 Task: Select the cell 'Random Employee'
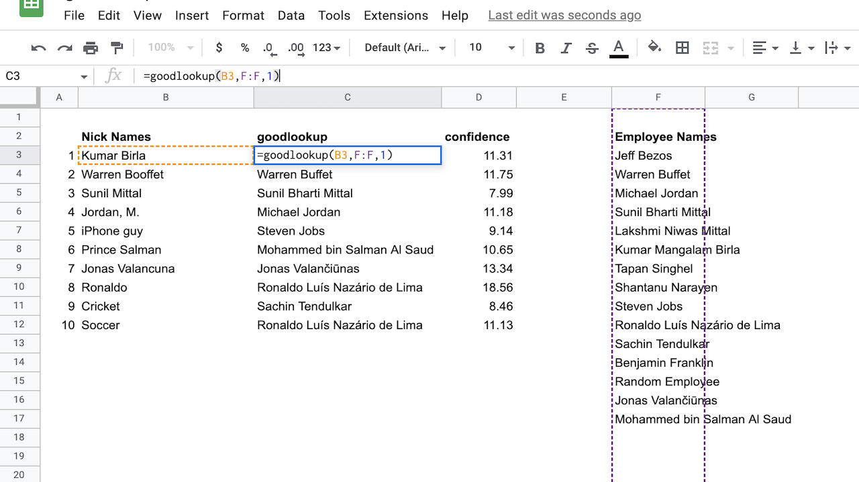click(x=658, y=381)
